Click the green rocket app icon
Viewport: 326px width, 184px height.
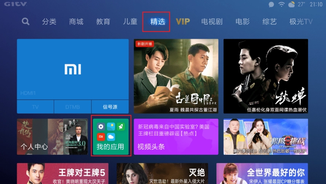pyautogui.click(x=121, y=126)
